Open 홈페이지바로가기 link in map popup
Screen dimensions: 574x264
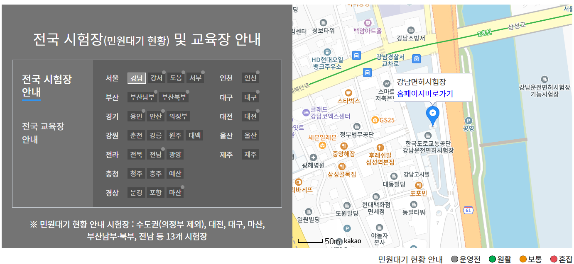pos(425,94)
